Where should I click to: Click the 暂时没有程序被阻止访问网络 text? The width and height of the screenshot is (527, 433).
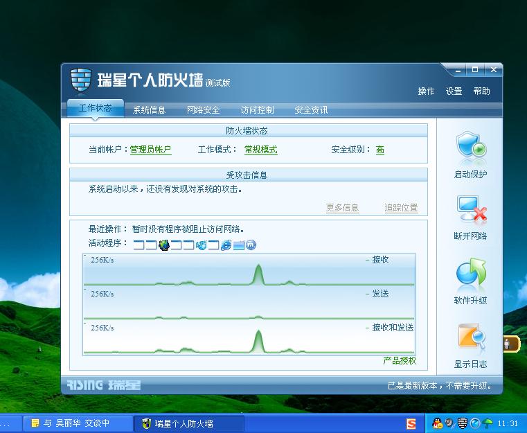(x=188, y=229)
